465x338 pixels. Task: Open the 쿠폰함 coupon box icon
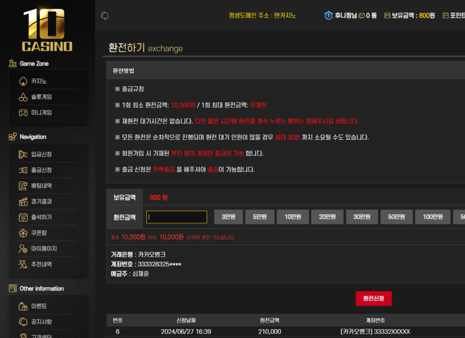coord(23,233)
